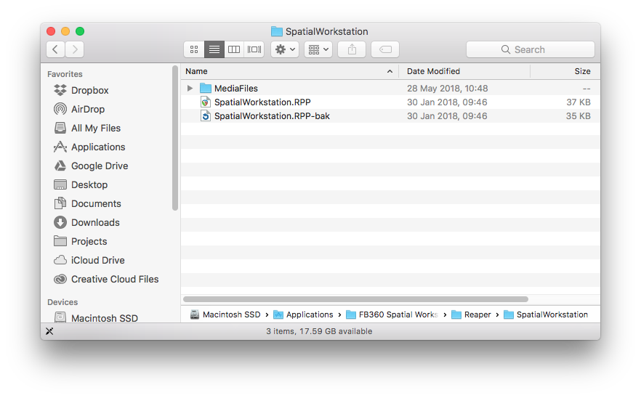The height and width of the screenshot is (398, 641).
Task: Click Reaper in the path bar
Action: pyautogui.click(x=471, y=314)
